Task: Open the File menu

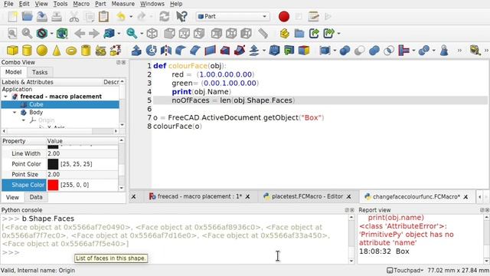Action: 8,4
